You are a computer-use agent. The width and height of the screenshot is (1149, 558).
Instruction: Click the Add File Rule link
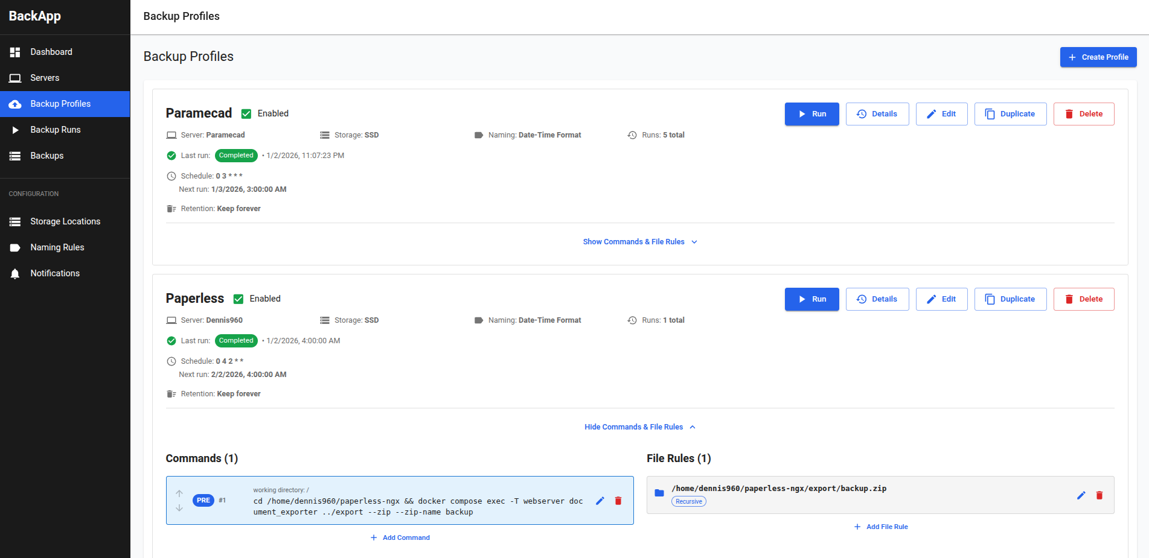tap(881, 527)
